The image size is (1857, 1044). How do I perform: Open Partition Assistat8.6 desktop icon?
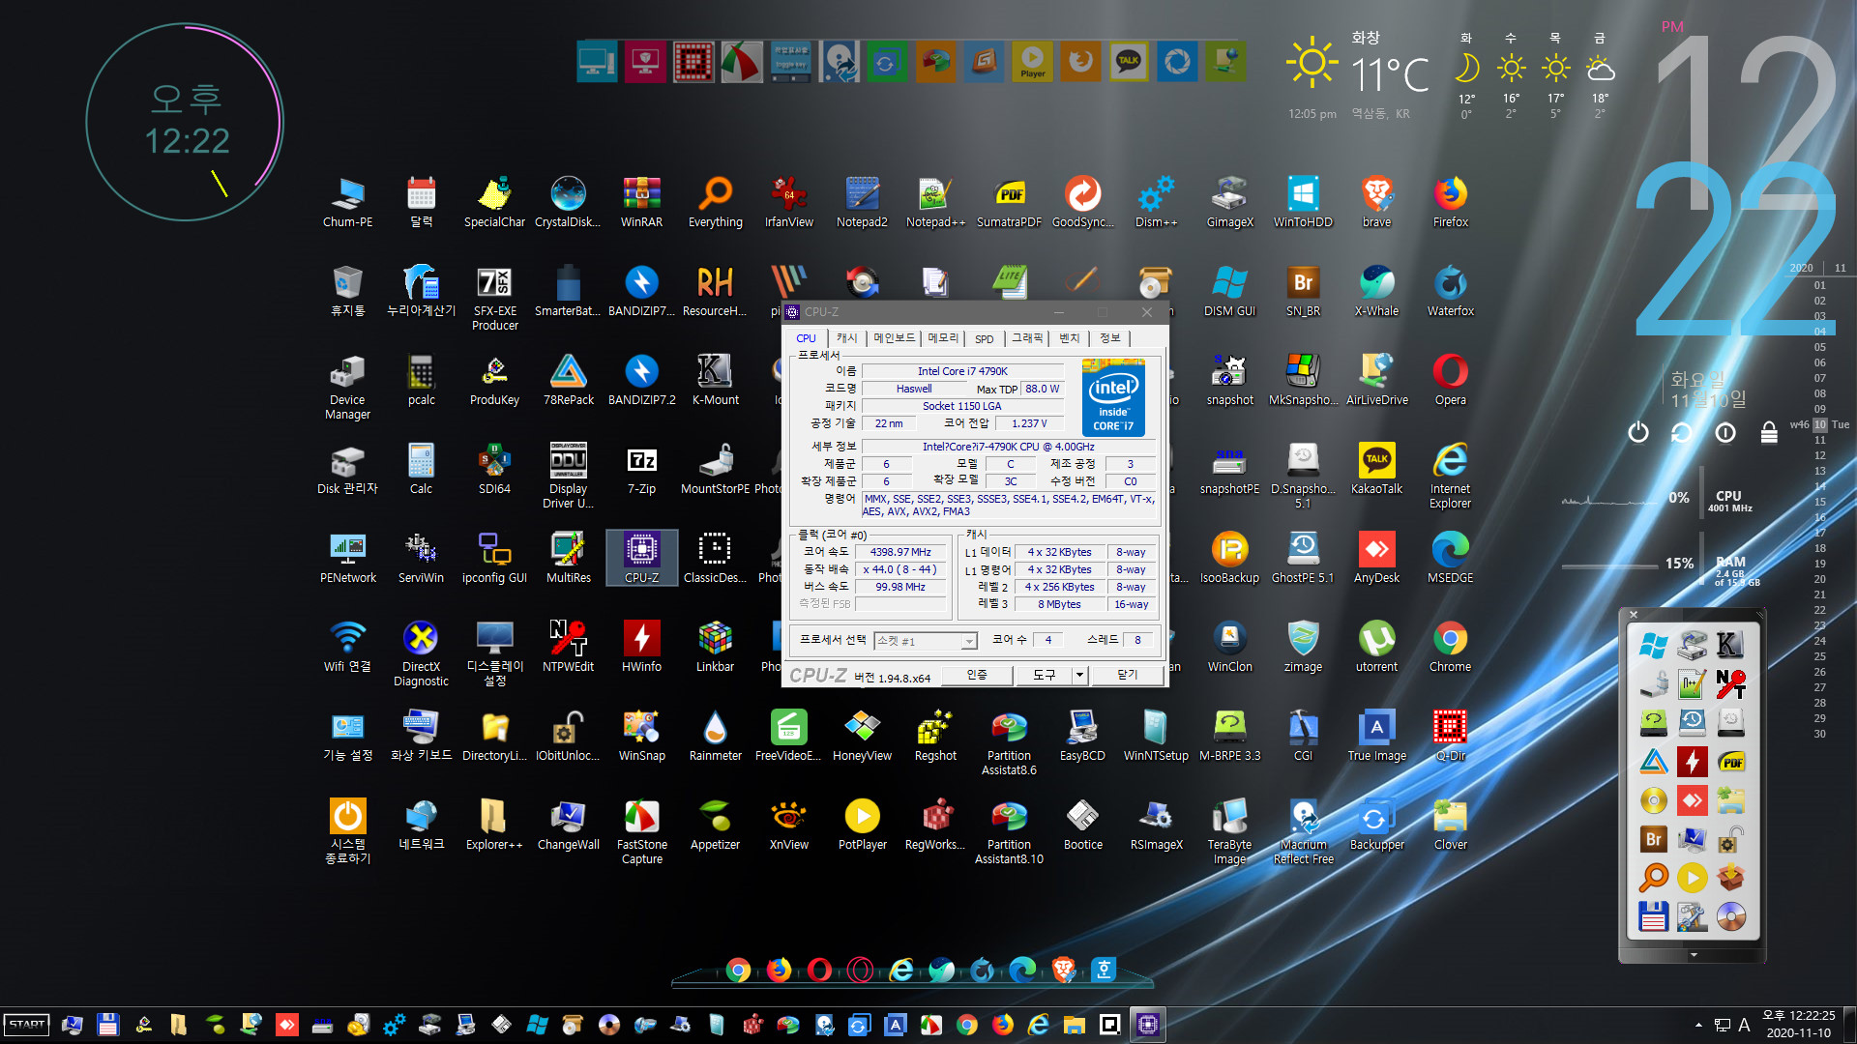(1010, 742)
